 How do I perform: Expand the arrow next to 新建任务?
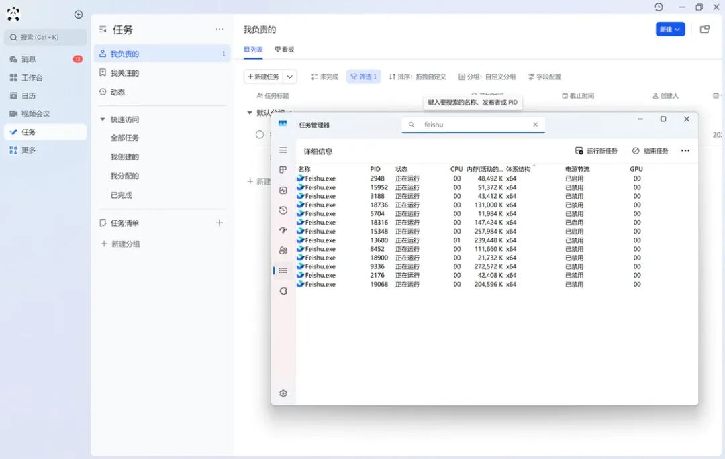pos(289,76)
